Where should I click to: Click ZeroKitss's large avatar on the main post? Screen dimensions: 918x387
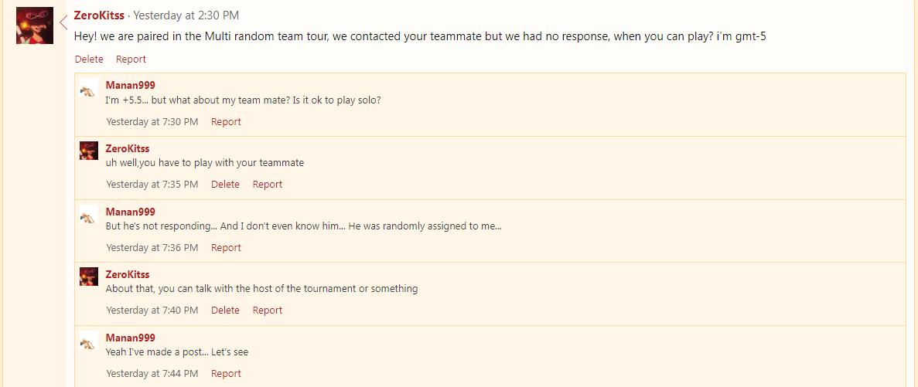click(x=35, y=25)
